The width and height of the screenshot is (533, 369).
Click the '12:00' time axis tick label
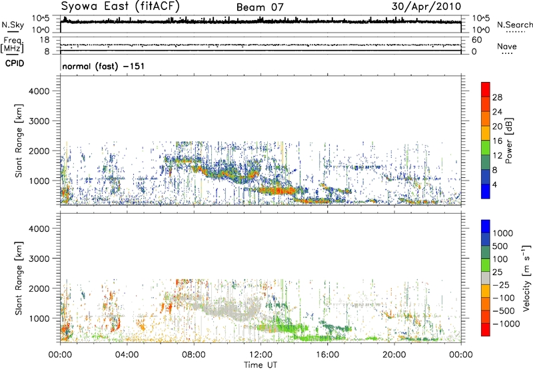(261, 354)
